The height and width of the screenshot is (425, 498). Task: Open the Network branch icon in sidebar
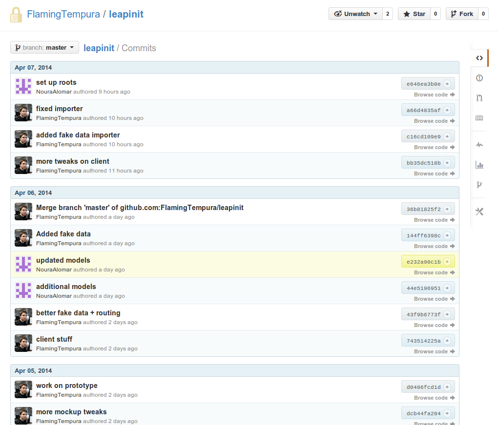pos(479,185)
